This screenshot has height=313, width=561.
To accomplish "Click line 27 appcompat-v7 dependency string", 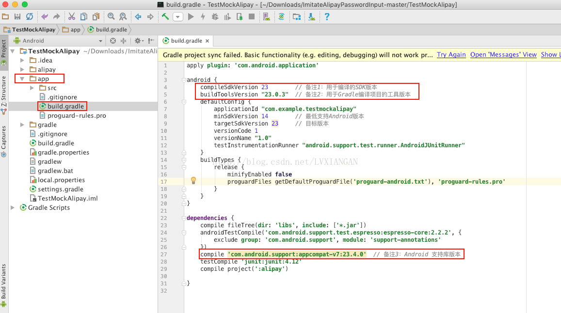I will [x=297, y=254].
